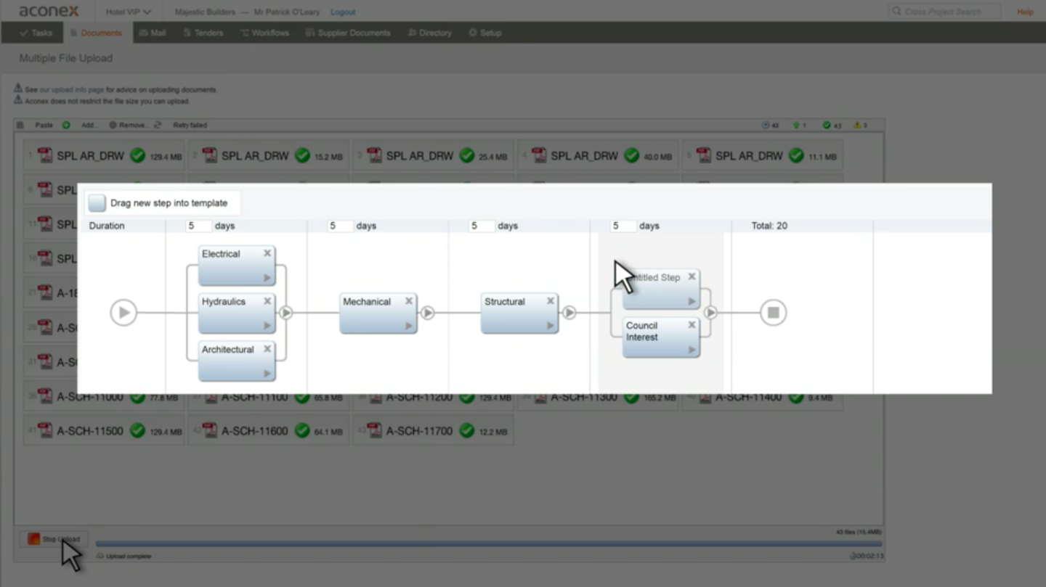Focus the Cross Project Search field
1046x587 pixels.
944,12
